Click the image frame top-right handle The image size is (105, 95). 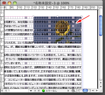pyautogui.click(x=81, y=16)
